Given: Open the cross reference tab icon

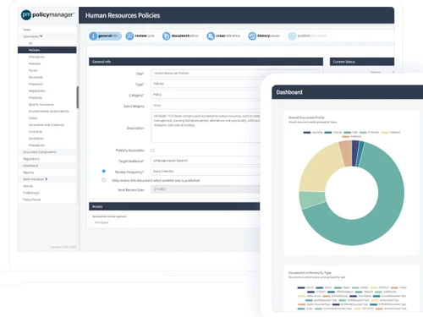Looking at the screenshot, I should [211, 36].
